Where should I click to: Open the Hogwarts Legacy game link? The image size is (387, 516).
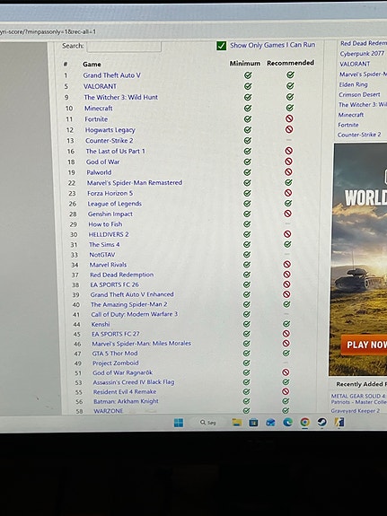110,130
